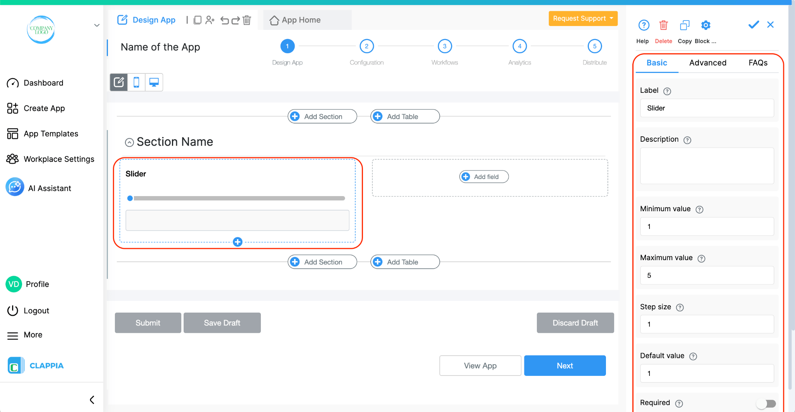Image resolution: width=795 pixels, height=412 pixels.
Task: Click the top Add Table button
Action: [x=405, y=116]
